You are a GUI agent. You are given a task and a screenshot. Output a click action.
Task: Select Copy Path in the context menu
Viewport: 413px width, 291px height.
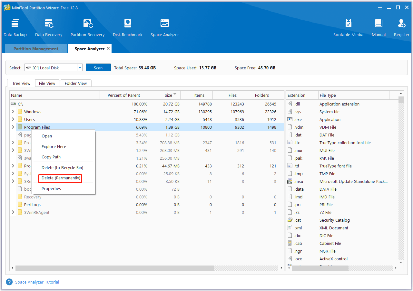tap(51, 157)
